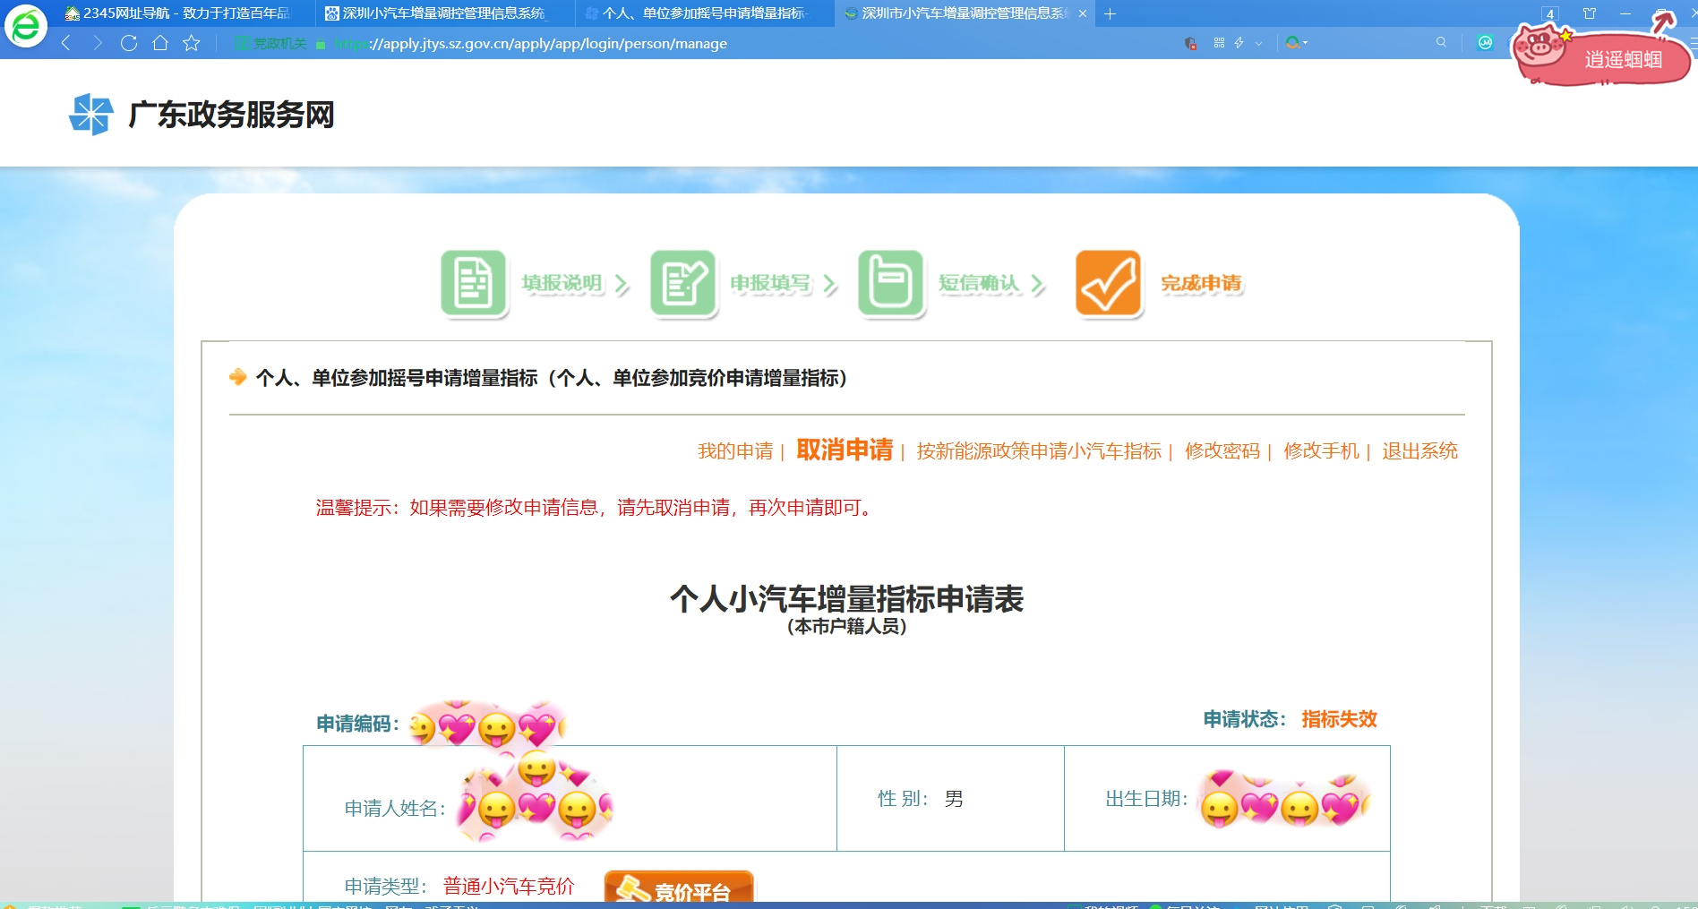
Task: Open the 360 browser logo menu
Action: click(x=26, y=26)
